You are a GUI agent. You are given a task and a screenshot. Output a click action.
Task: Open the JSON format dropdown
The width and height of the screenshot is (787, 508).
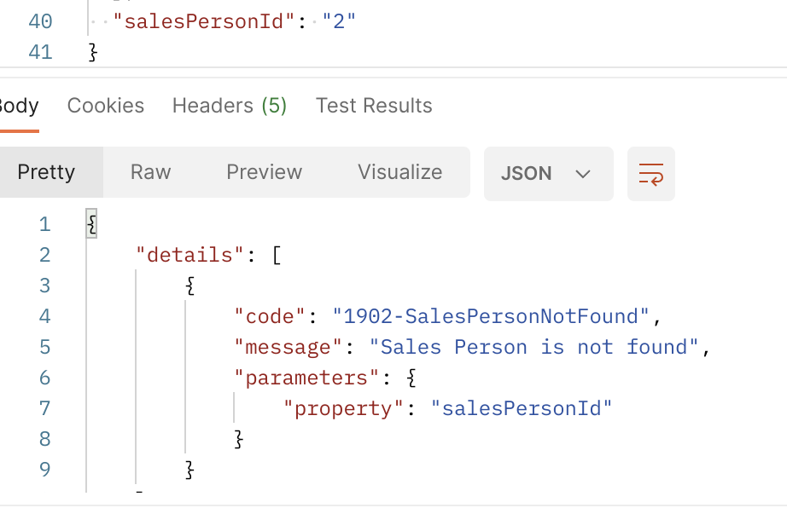pos(549,174)
